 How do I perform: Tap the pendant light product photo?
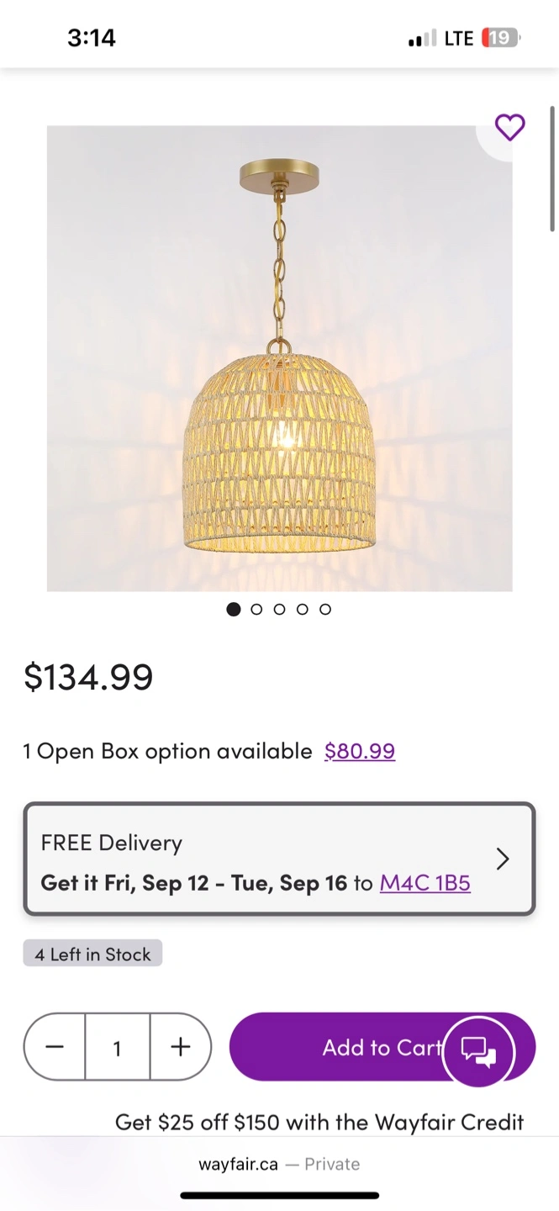(279, 359)
